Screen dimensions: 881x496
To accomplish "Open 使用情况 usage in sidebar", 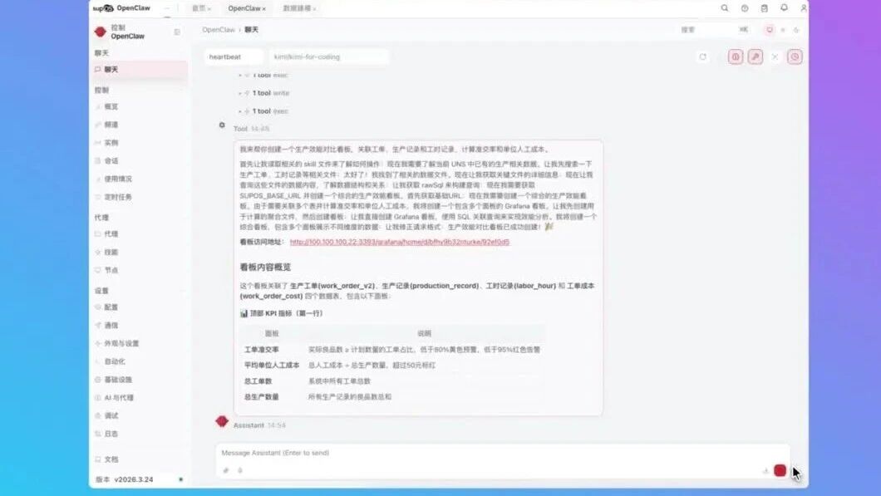I will (x=139, y=179).
